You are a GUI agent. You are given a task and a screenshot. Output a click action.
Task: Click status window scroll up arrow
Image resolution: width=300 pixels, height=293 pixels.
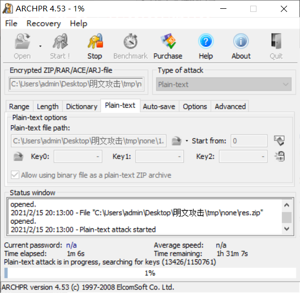click(287, 205)
